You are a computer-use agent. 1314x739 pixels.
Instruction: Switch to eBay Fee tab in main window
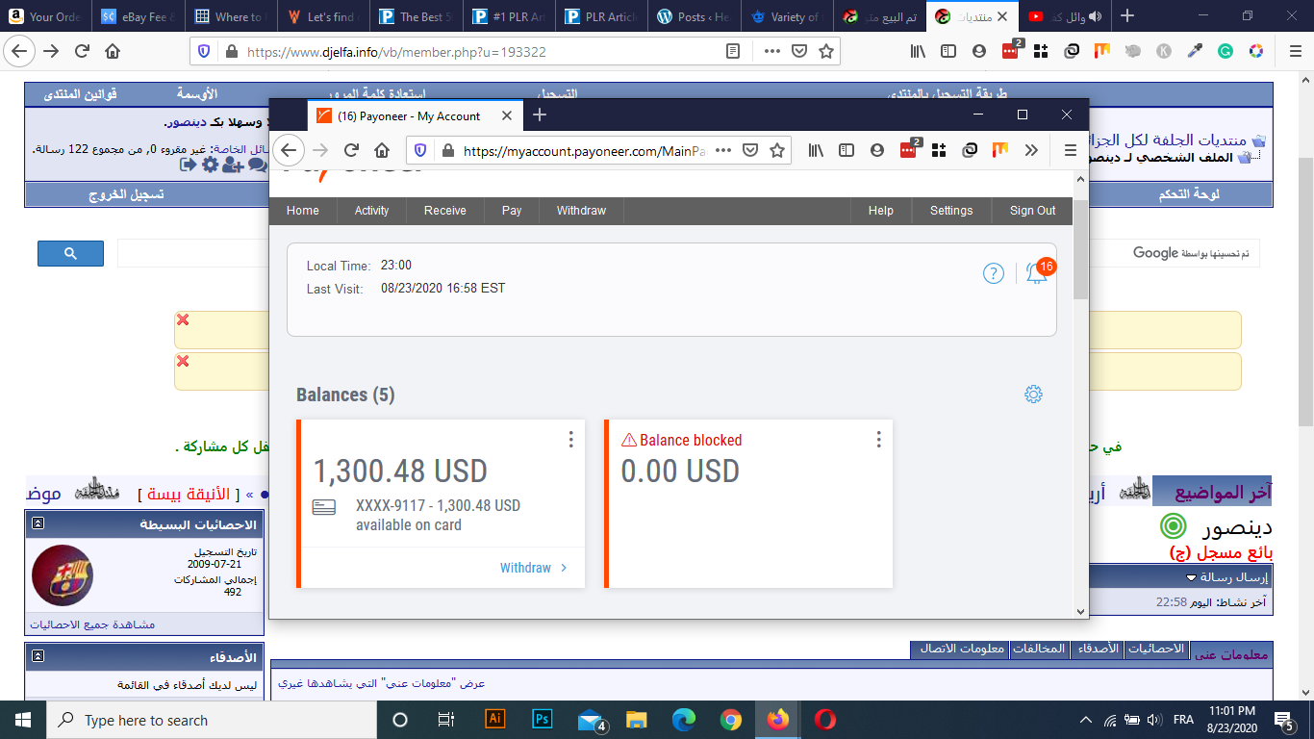pos(138,16)
